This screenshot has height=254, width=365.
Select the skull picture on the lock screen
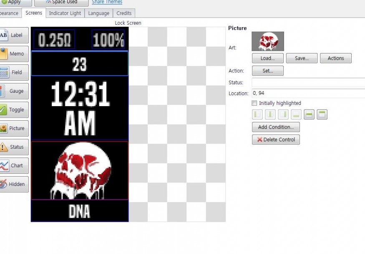(80, 170)
